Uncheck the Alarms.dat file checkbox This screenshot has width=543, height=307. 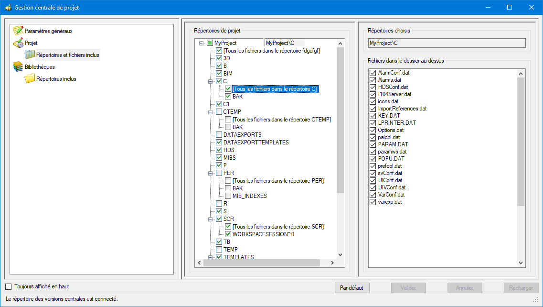373,80
